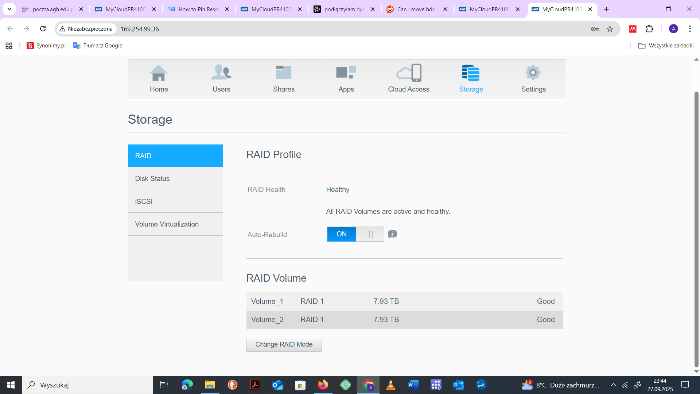Open the Shares folder icon
The width and height of the screenshot is (700, 394).
click(x=284, y=73)
